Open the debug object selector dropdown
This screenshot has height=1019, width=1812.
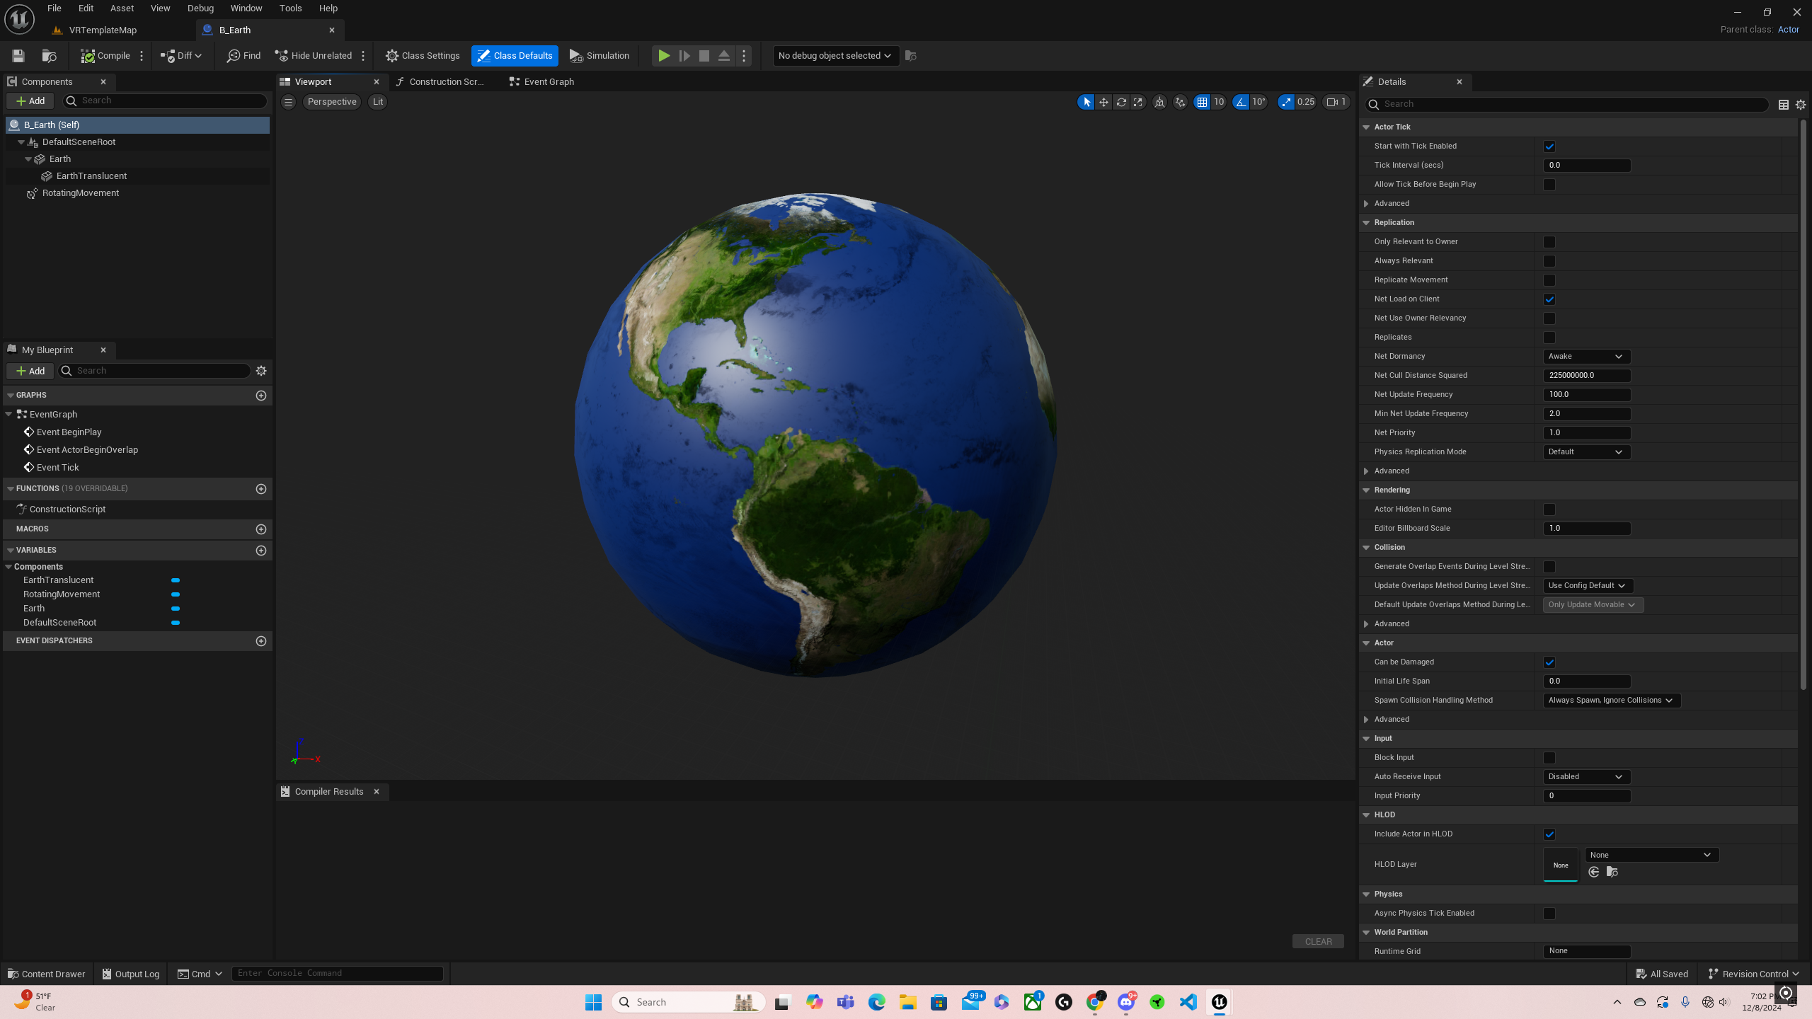pos(835,55)
